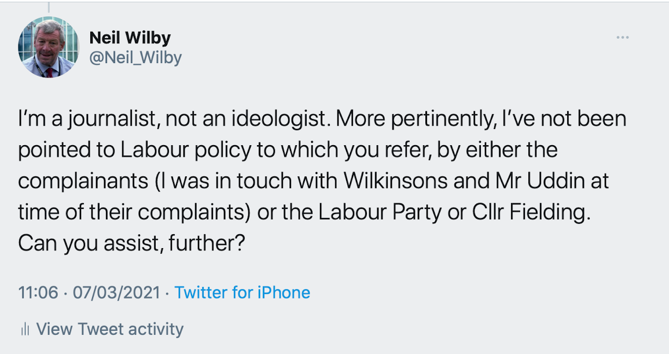Open the Neil Wilby display name link
This screenshot has width=669, height=354.
click(130, 38)
